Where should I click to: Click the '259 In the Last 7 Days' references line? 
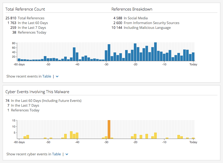click(x=28, y=28)
